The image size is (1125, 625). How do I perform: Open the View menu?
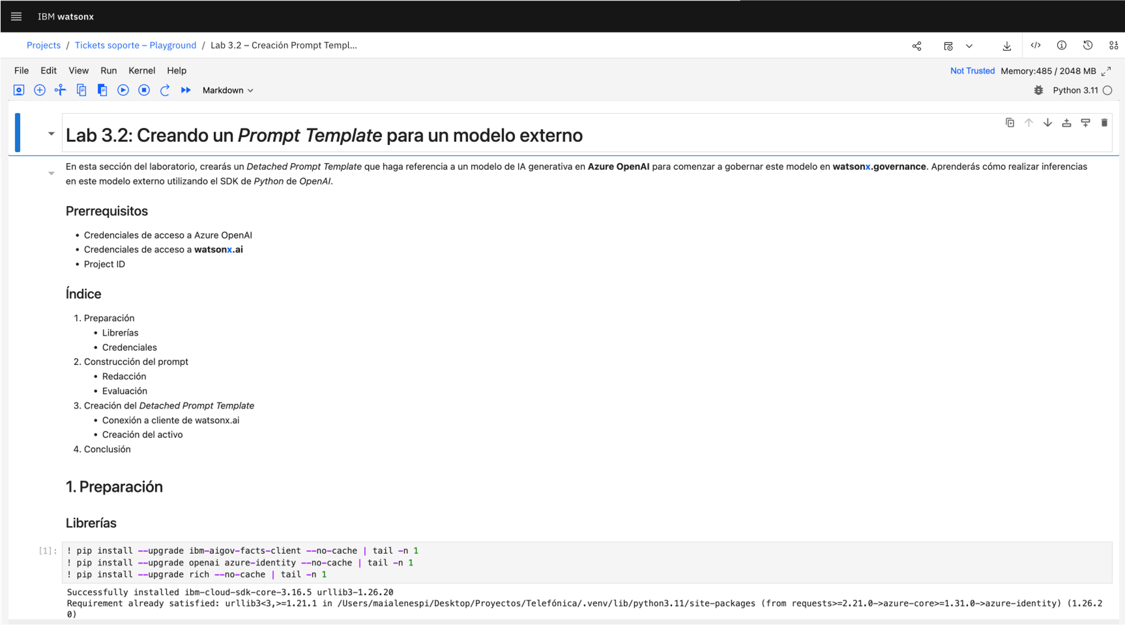[x=78, y=71]
